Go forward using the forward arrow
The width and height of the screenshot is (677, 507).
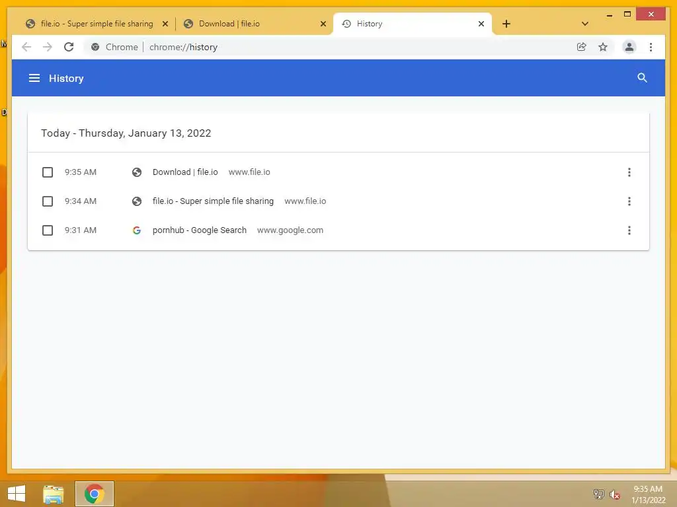tap(48, 47)
